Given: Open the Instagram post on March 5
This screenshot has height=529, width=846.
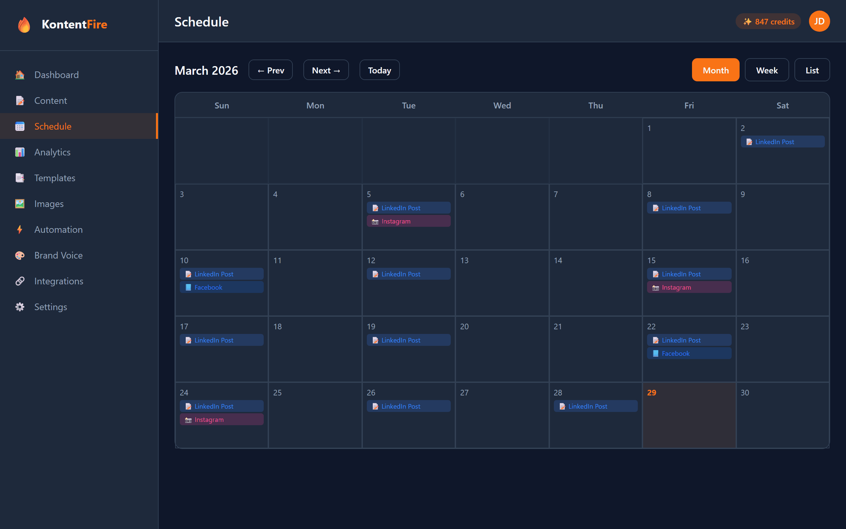Looking at the screenshot, I should (408, 221).
